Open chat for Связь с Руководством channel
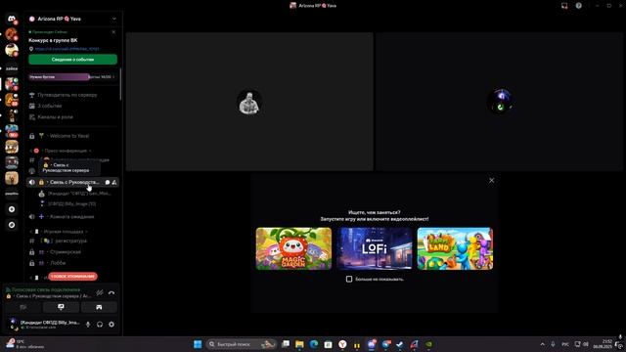This screenshot has width=626, height=352. pyautogui.click(x=108, y=182)
